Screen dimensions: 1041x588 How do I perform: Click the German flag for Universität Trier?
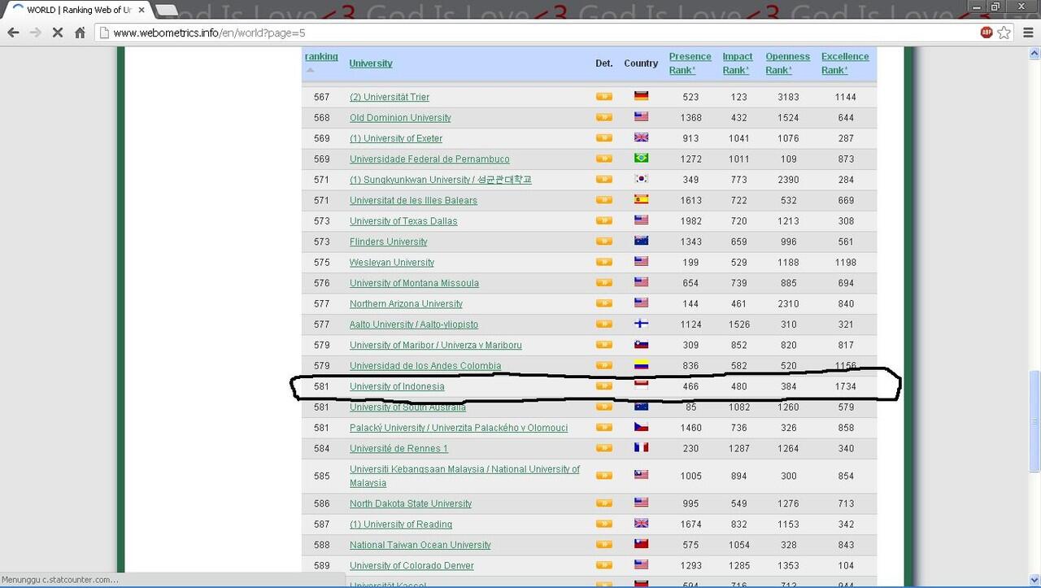pos(641,96)
